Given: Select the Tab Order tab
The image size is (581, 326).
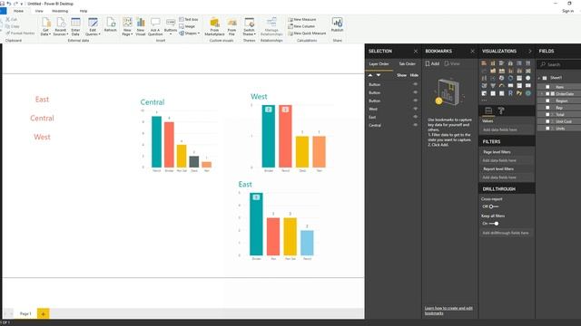Looking at the screenshot, I should 408,64.
